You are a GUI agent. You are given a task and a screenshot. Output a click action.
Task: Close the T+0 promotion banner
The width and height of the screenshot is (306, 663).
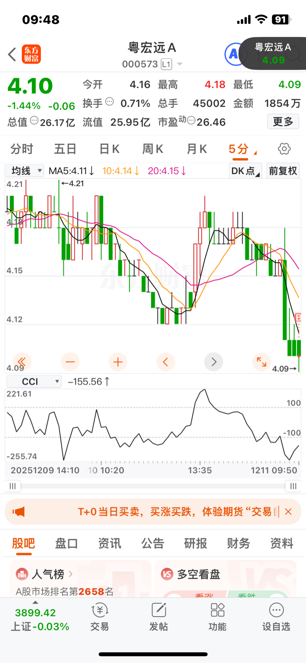tap(288, 512)
